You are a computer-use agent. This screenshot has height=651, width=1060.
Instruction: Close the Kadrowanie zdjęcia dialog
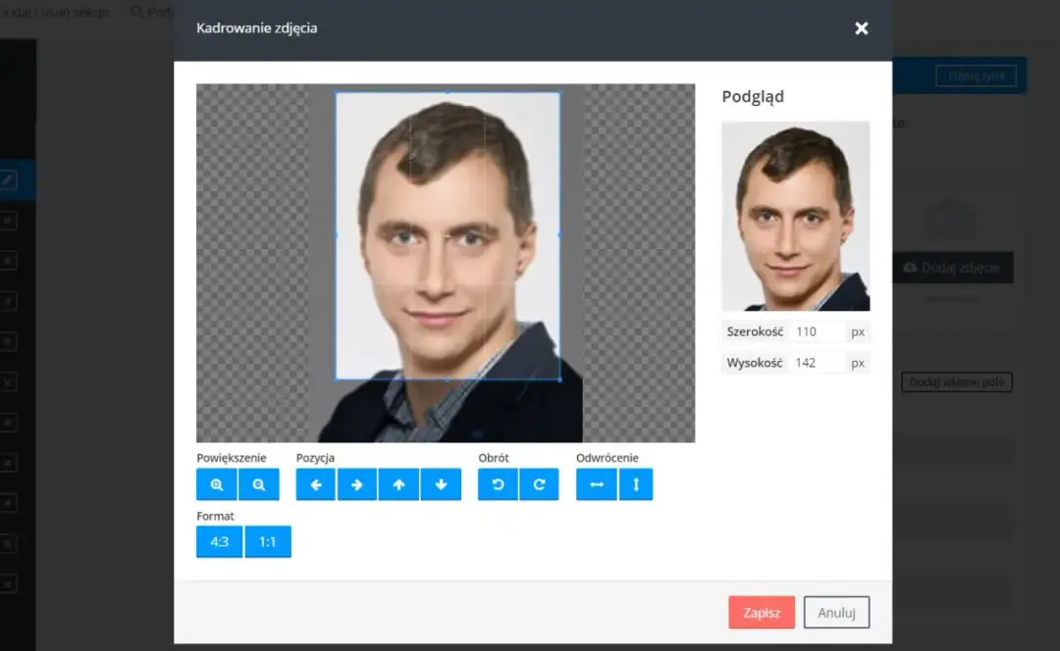click(x=861, y=28)
